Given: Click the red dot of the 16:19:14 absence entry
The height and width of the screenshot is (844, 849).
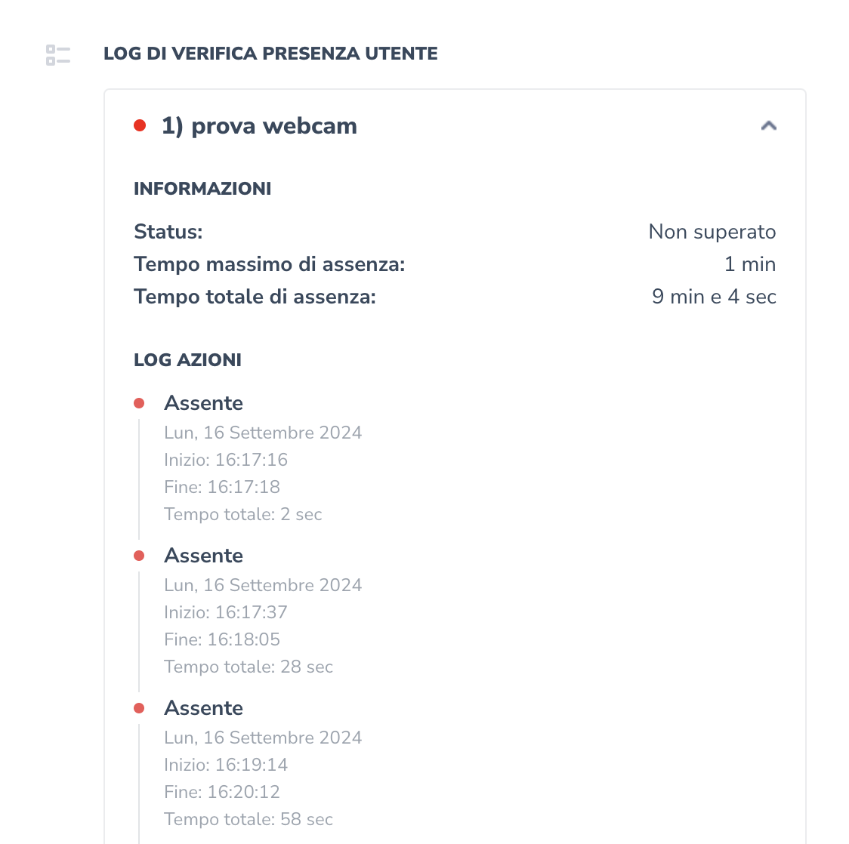Looking at the screenshot, I should pos(139,708).
